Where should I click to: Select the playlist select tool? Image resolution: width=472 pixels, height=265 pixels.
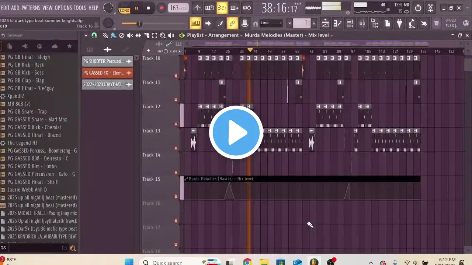(x=155, y=35)
